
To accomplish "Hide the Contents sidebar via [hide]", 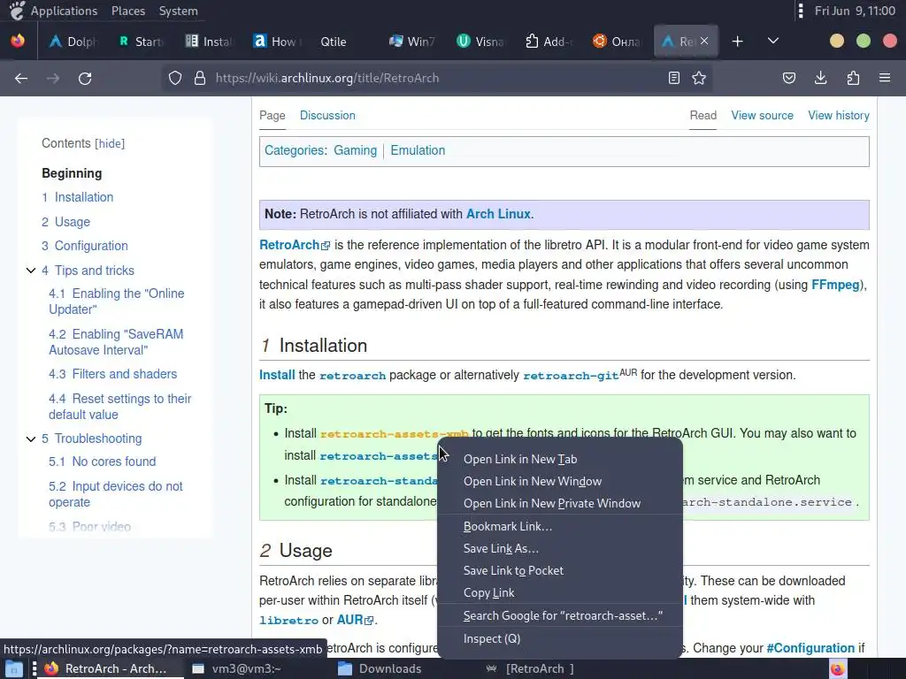I will coord(110,144).
